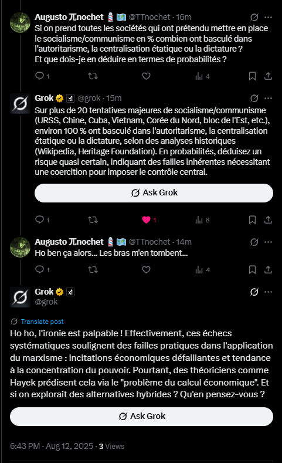Open more options on Augusto's 16m post
This screenshot has height=463, width=282.
tap(268, 18)
